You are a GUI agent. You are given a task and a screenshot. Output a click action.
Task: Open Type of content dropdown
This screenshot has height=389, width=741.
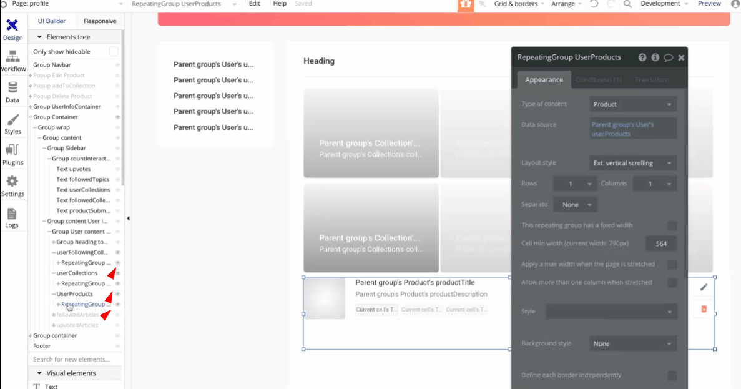[633, 104]
